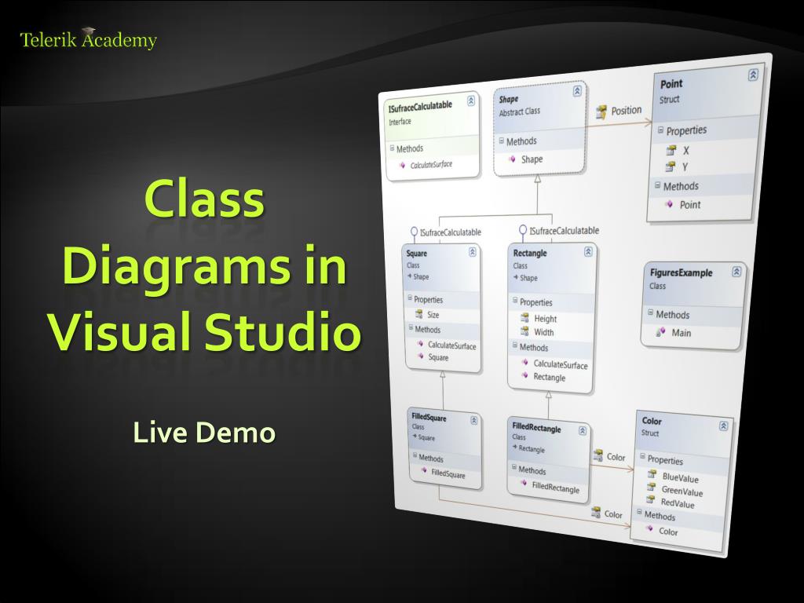804x603 pixels.
Task: Click the Shape constructor icon in Shape class
Action: click(x=512, y=159)
